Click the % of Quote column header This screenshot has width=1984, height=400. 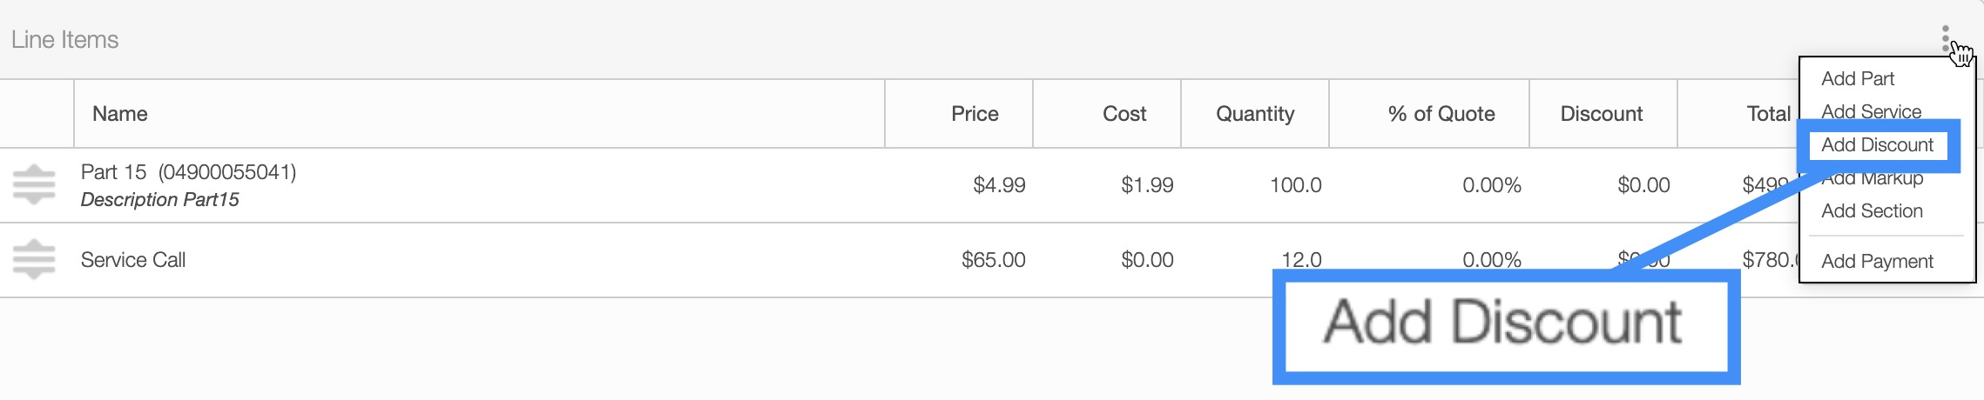click(x=1441, y=114)
